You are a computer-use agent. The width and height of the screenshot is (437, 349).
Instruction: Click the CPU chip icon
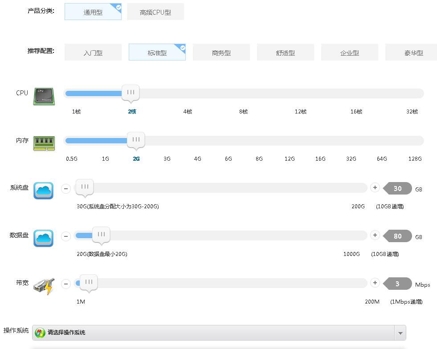pyautogui.click(x=44, y=96)
